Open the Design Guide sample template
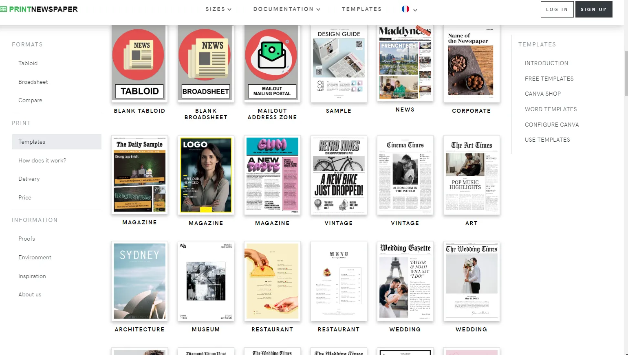 [x=338, y=63]
